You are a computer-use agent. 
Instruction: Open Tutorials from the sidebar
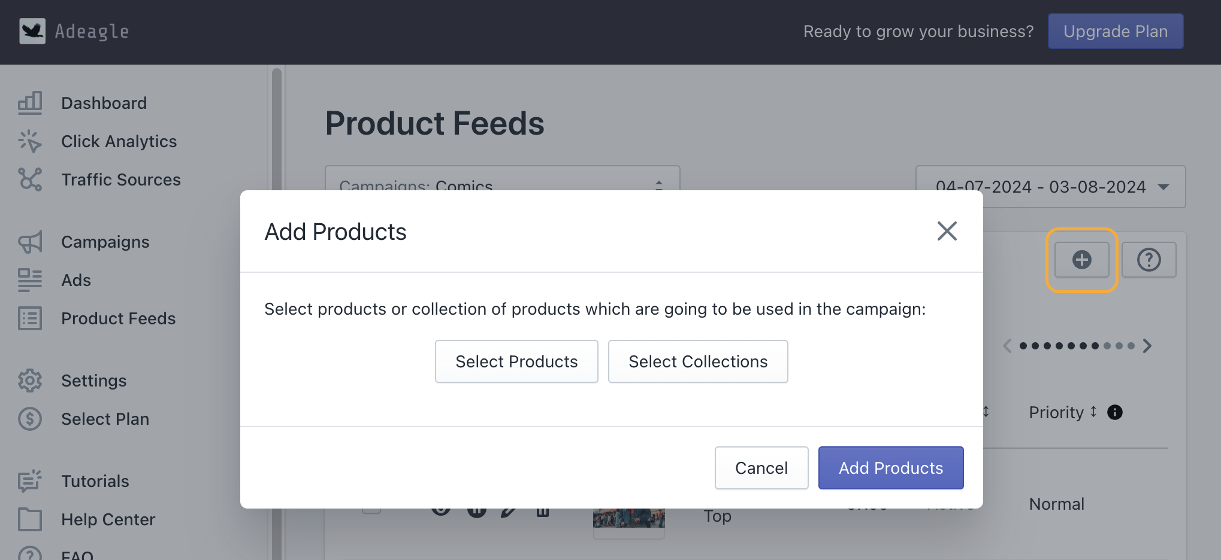pos(30,480)
